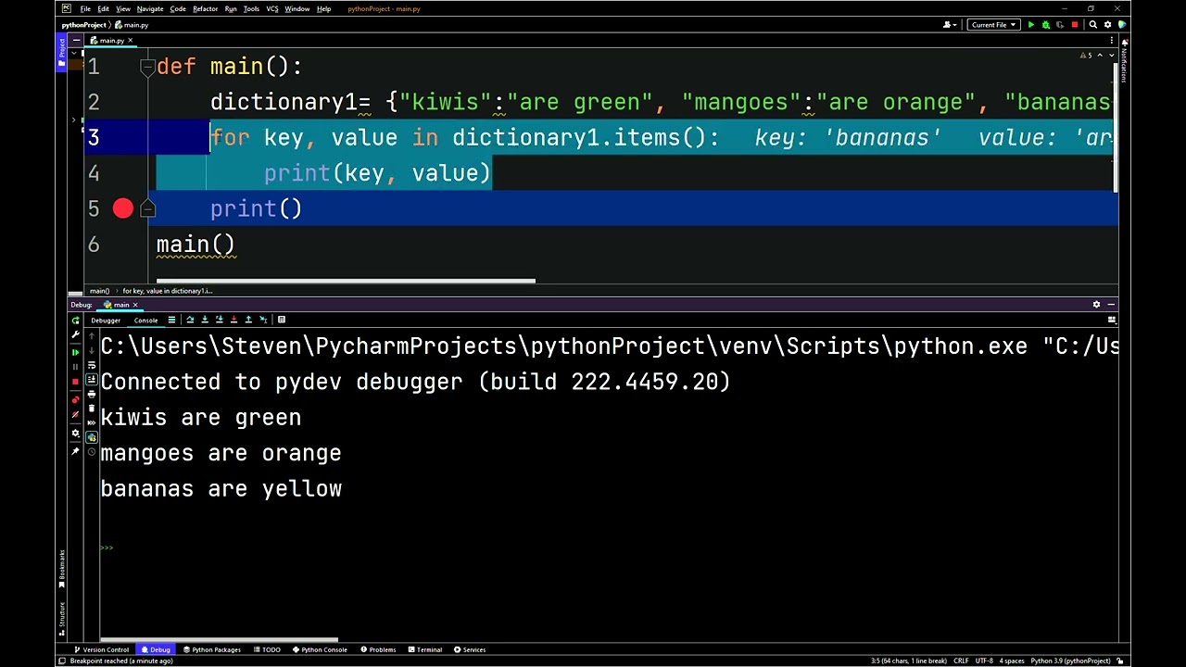Click the Run with Coverage icon
The width and height of the screenshot is (1186, 667).
tap(1060, 25)
